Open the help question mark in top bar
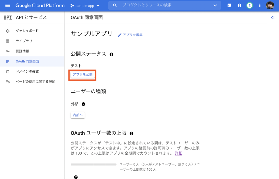 click(x=239, y=5)
